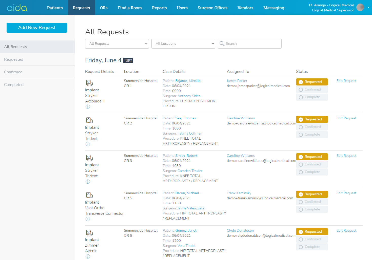
Task: Click the implant icon for OR 3 request
Action: tap(89, 158)
